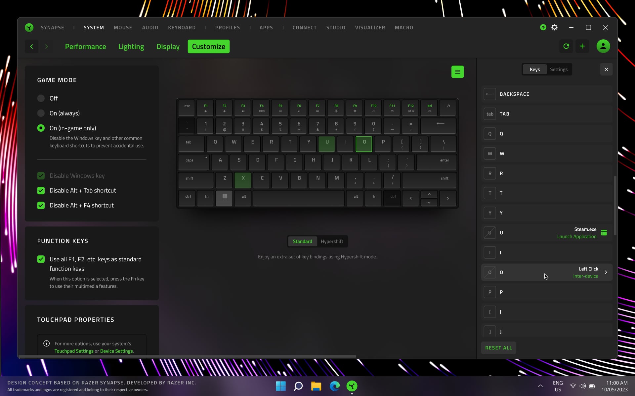Switch to Hypershift mode
This screenshot has height=396, width=635.
coord(332,241)
